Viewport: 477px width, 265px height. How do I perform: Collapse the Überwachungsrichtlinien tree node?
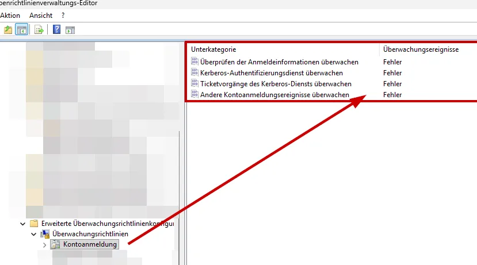pos(34,234)
